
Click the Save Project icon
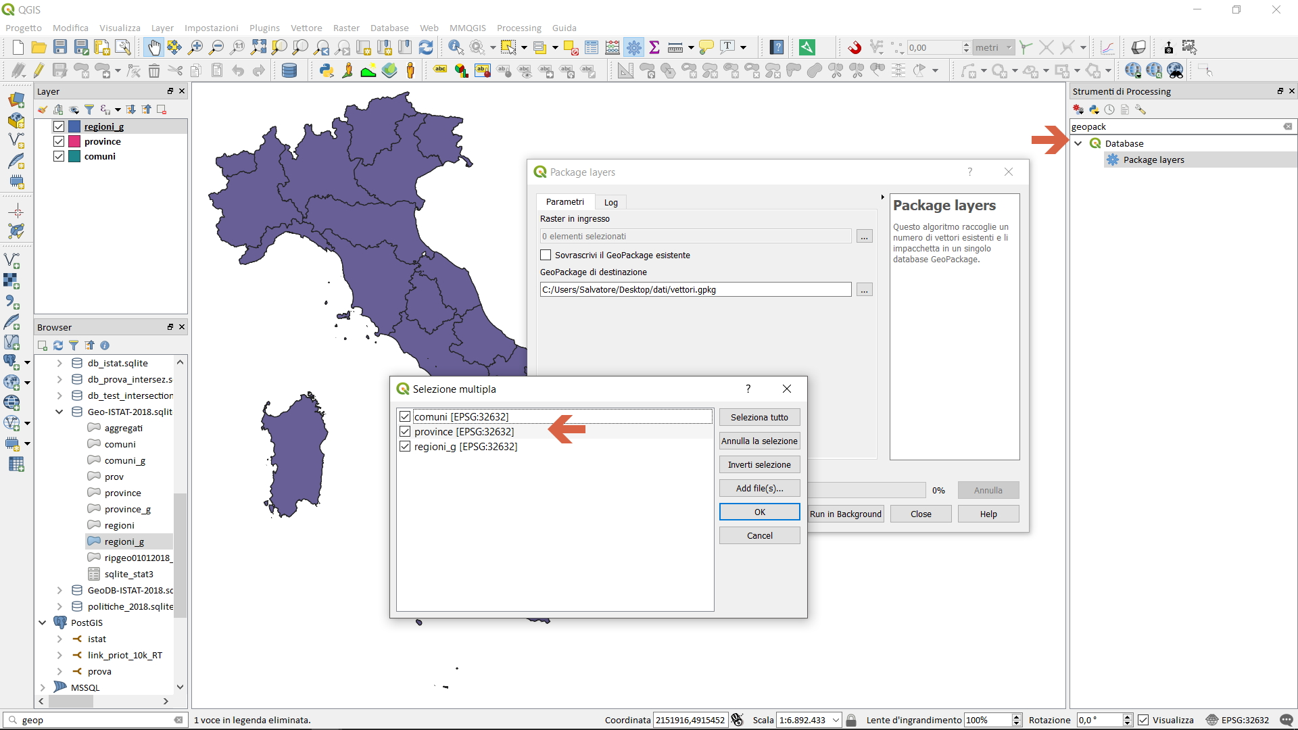(60, 47)
